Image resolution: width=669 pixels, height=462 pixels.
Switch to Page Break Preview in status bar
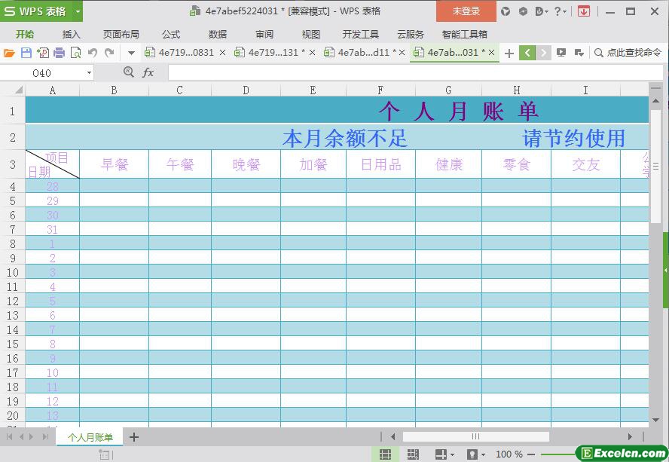413,454
